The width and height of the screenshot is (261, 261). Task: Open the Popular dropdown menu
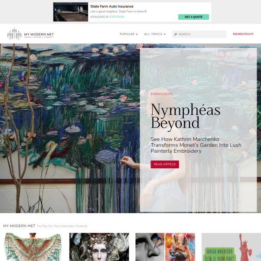point(129,34)
